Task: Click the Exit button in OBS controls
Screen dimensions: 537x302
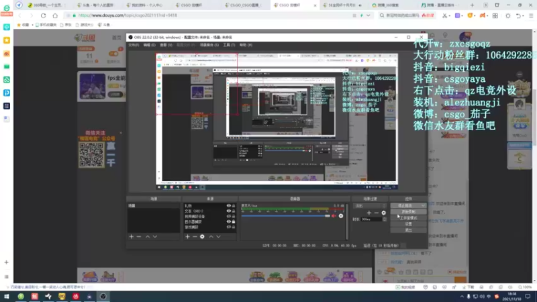Action: pos(408,230)
